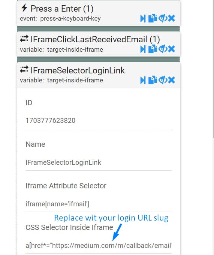Click the vertical scrollbar on the right
Image resolution: width=214 pixels, height=255 pixels.
click(213, 70)
